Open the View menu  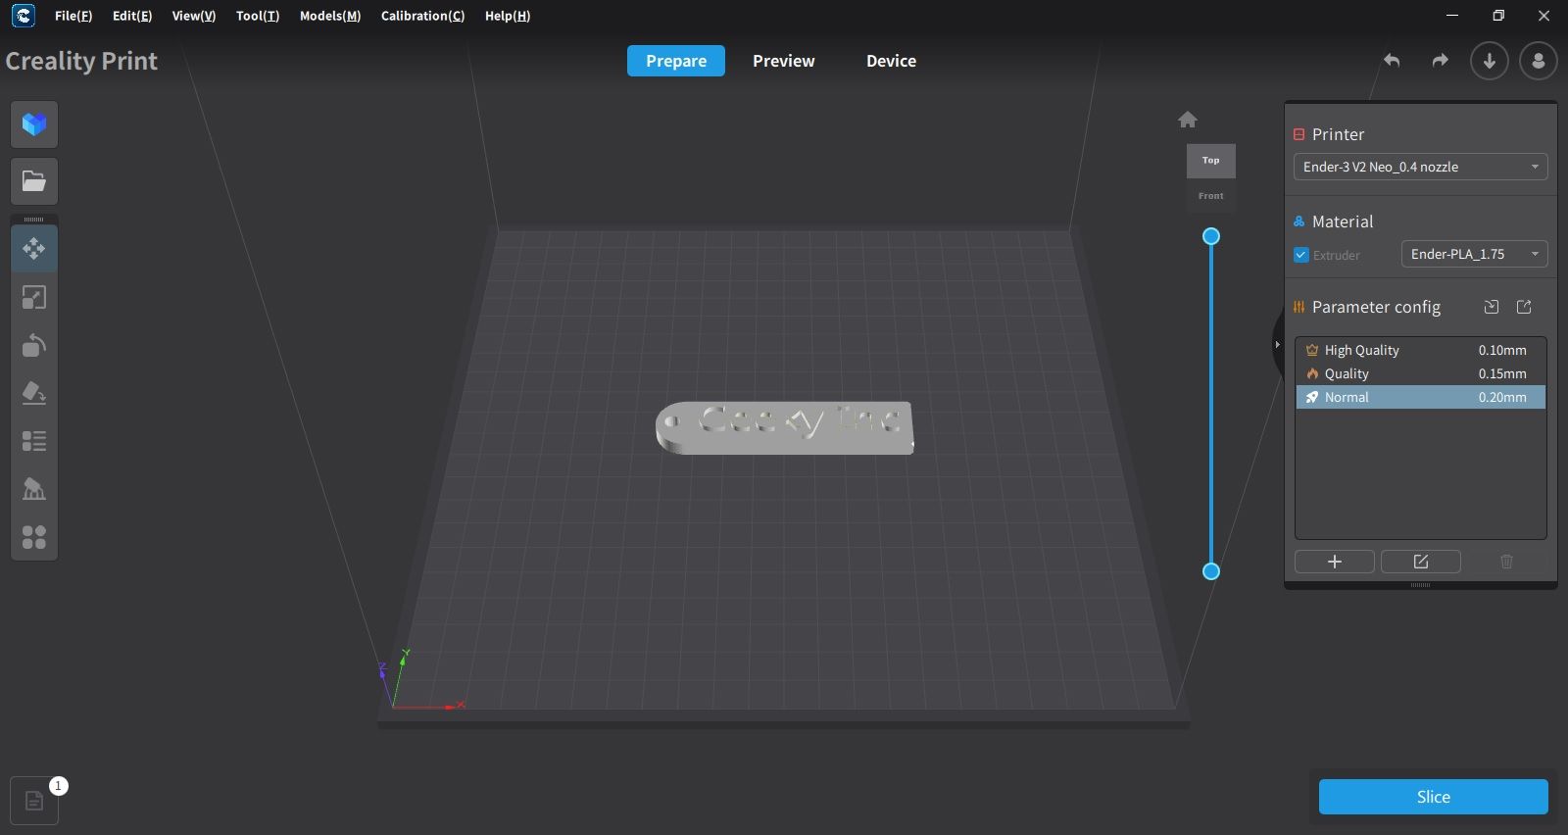pos(194,16)
